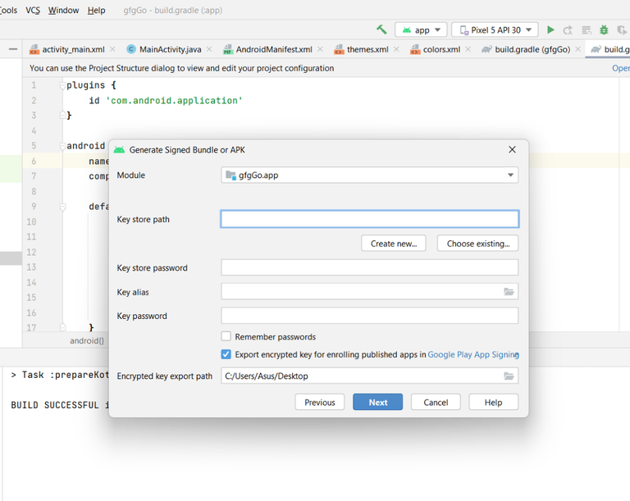The image size is (630, 501).
Task: Click the green Run app play icon
Action: (x=551, y=30)
